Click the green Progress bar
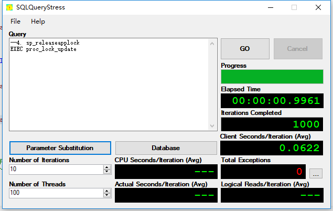This screenshot has height=211, width=333. 272,77
